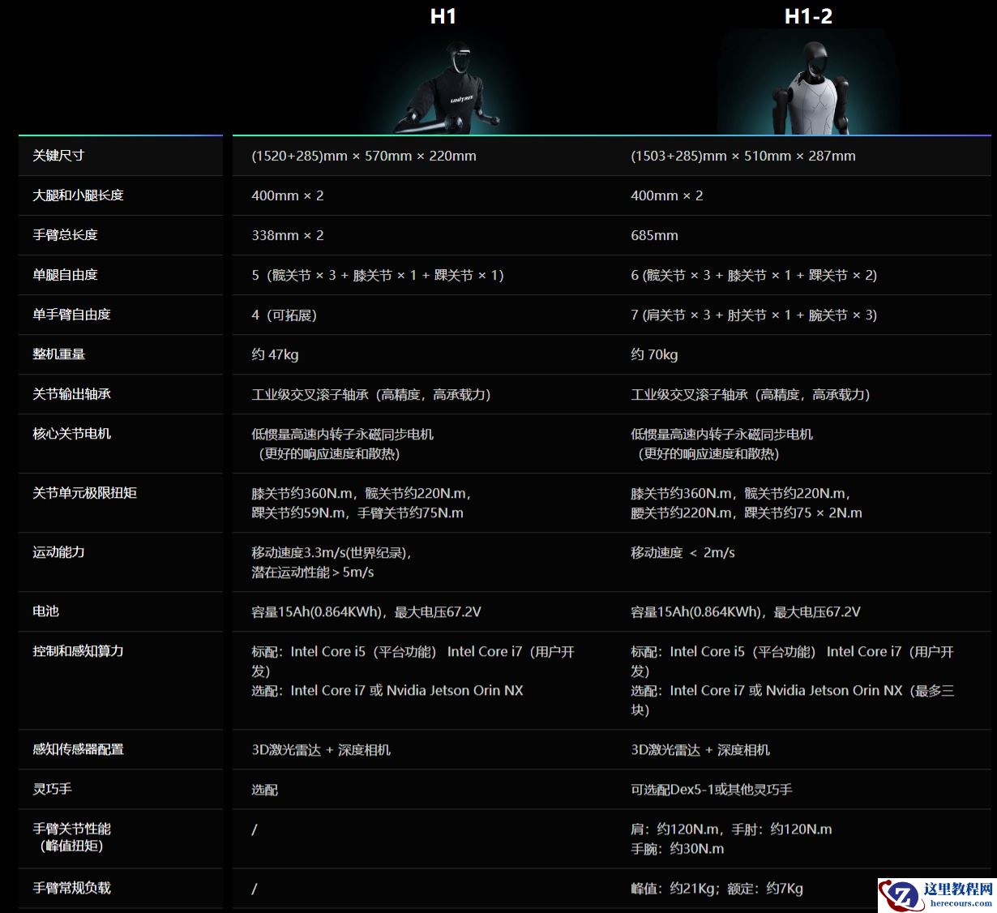Screen dimensions: 997x913
Task: Click H1 选配: Intel Core i7 或 Nvidia Jetson Orin NX
Action: point(387,690)
